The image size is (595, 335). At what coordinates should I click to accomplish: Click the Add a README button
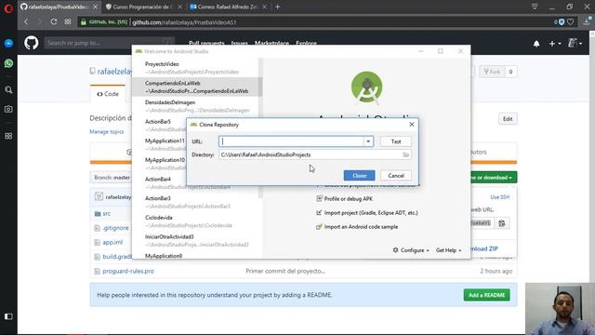point(486,295)
